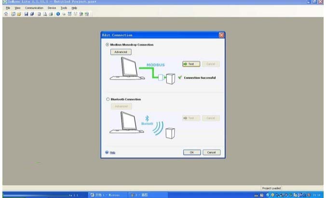
Task: Select the Bluetooth Connection radio button
Action: tap(108, 99)
